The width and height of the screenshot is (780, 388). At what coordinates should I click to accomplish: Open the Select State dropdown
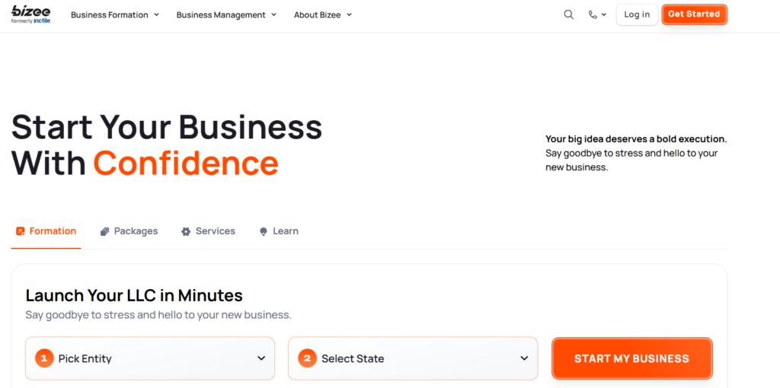click(413, 358)
